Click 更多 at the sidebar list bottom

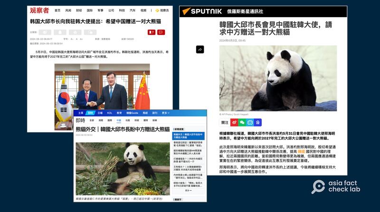pos(188,191)
